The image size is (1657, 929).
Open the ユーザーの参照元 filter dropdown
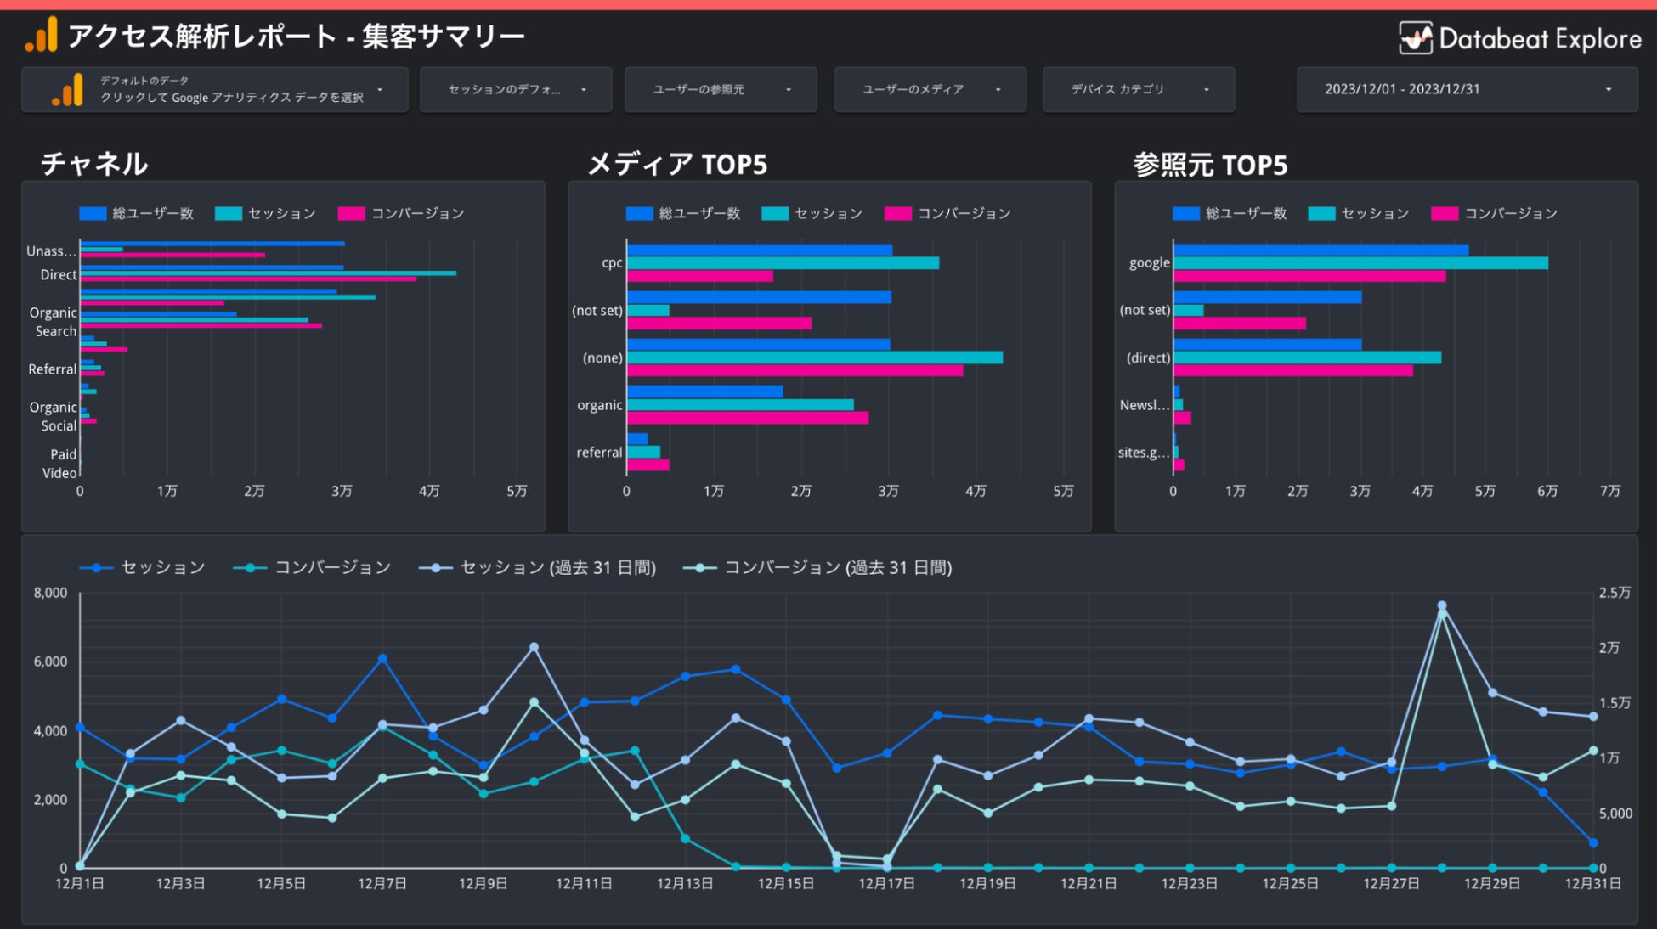[721, 90]
